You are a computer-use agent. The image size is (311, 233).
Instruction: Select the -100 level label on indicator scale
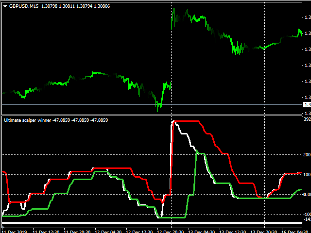307,215
